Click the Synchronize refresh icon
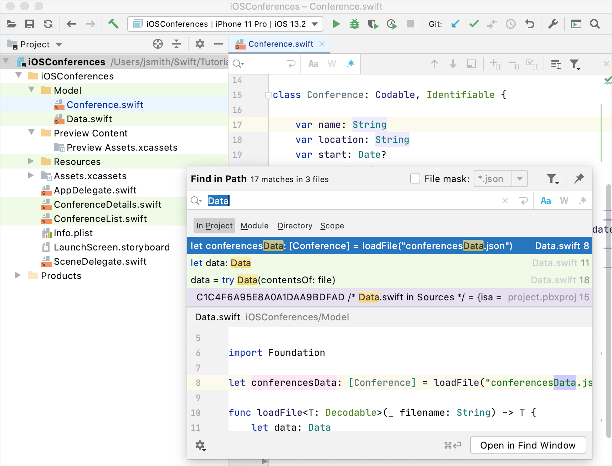The image size is (612, 466). point(48,24)
